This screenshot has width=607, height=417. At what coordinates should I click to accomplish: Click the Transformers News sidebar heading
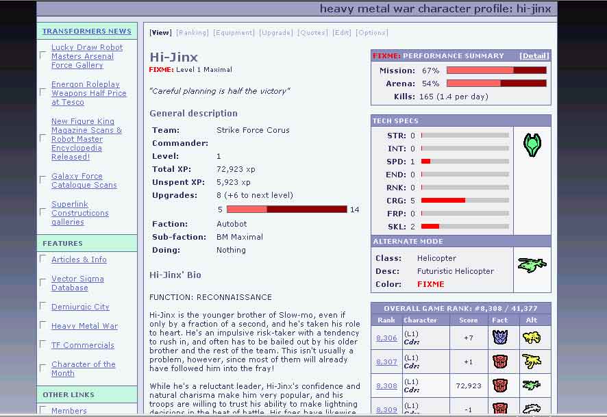[x=86, y=31]
